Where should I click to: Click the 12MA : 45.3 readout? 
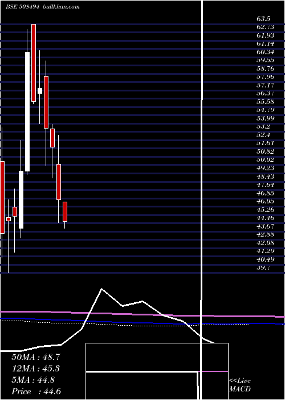click(x=36, y=369)
